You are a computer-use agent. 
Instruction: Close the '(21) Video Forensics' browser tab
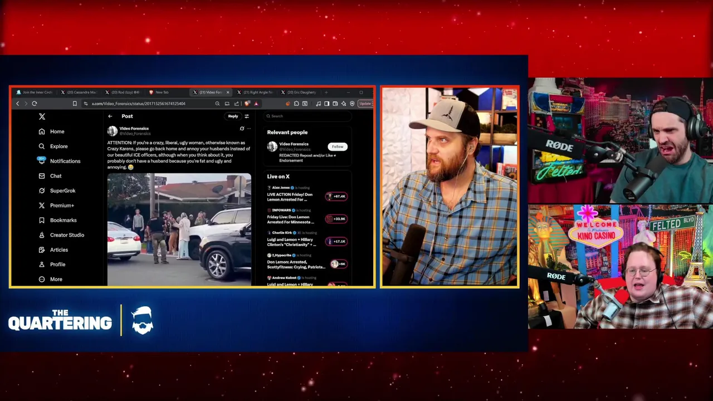pos(227,92)
